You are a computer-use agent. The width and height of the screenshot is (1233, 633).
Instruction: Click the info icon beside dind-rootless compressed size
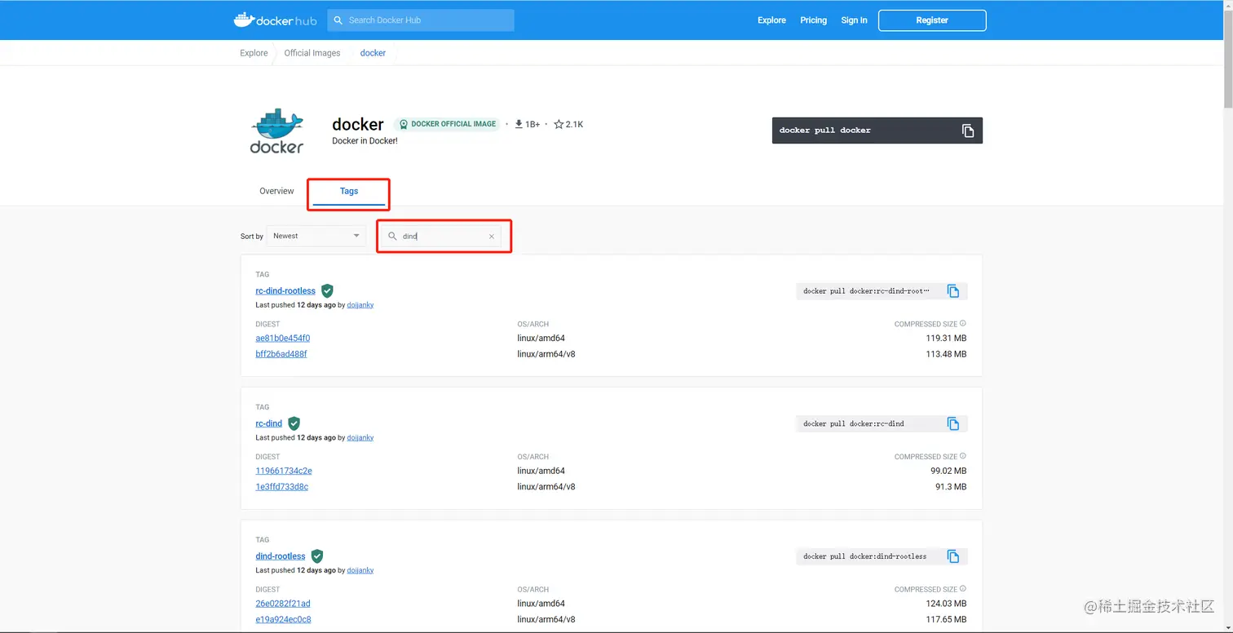pyautogui.click(x=963, y=589)
